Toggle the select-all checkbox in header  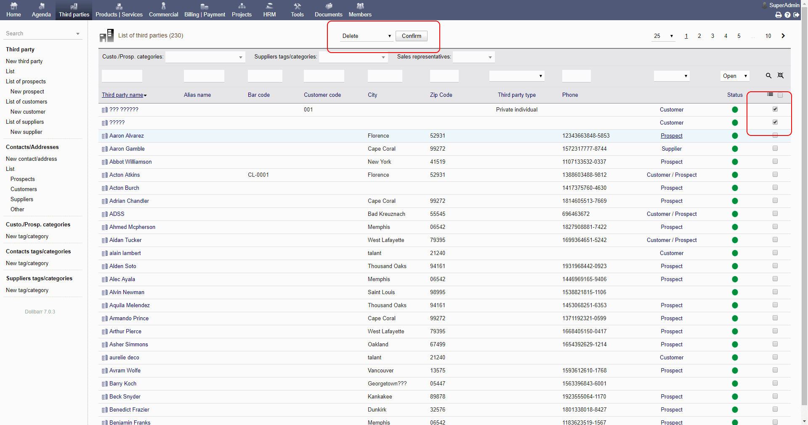point(780,95)
